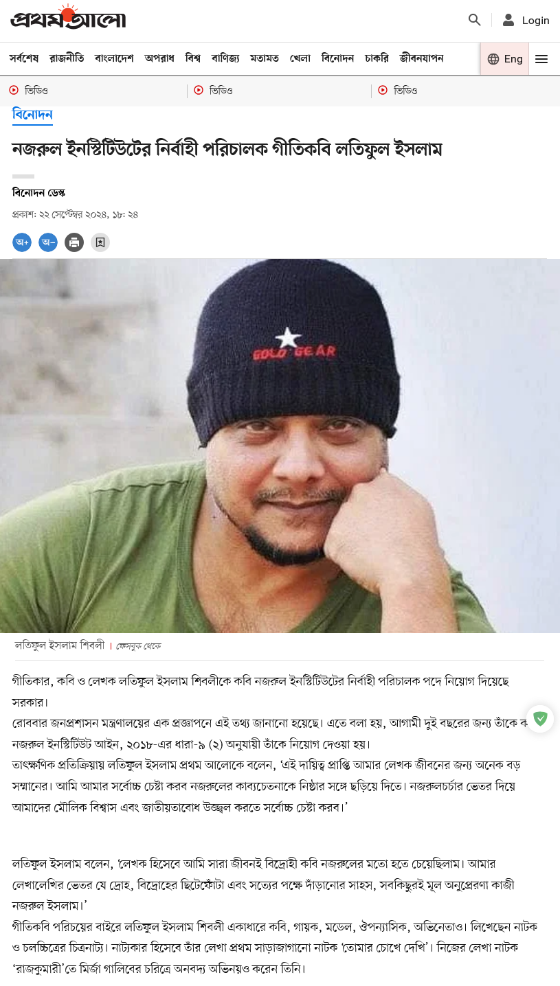560x986 pixels.
Task: Click the বিনোদন ডেস্ক author link
Action: [38, 193]
